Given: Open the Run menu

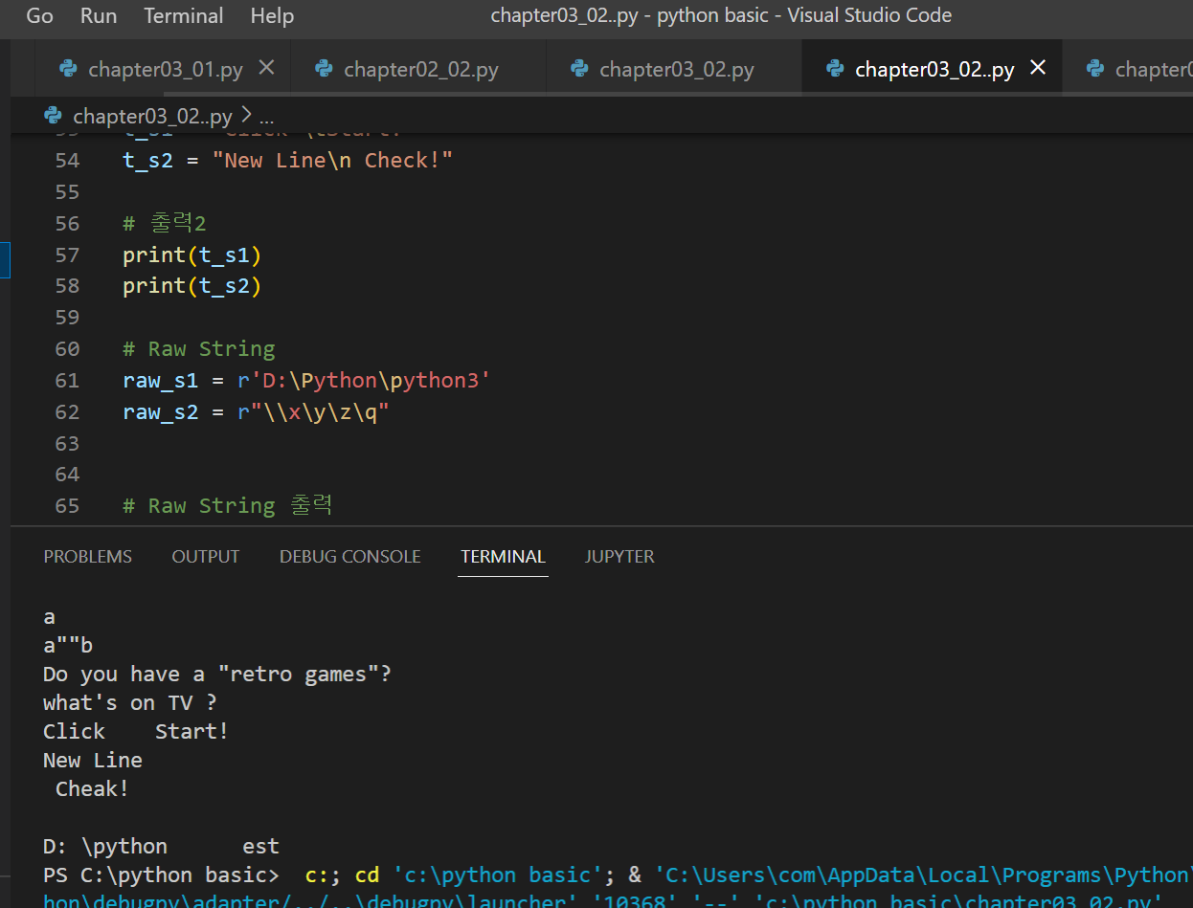Looking at the screenshot, I should [x=99, y=16].
